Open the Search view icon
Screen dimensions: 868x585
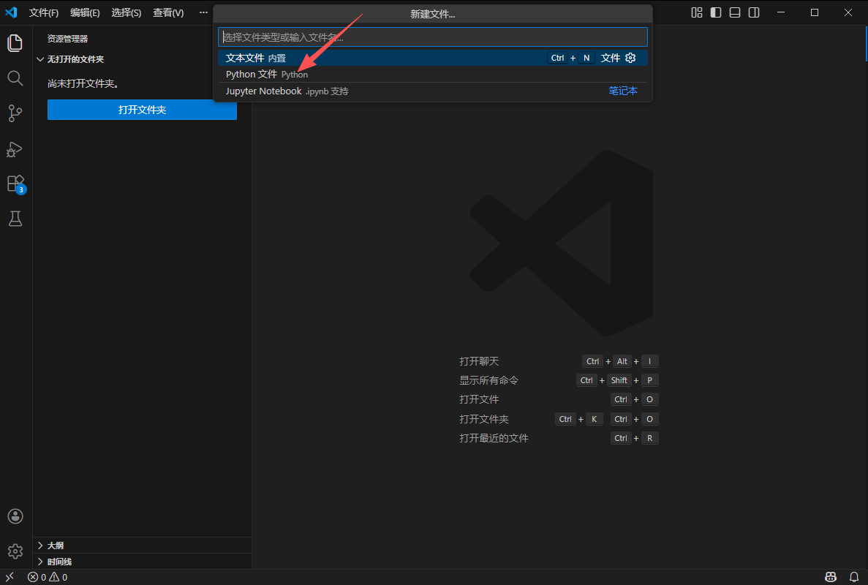click(x=15, y=78)
